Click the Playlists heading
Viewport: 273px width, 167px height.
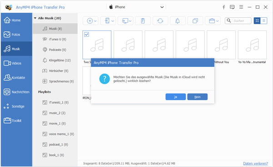[x=45, y=92]
